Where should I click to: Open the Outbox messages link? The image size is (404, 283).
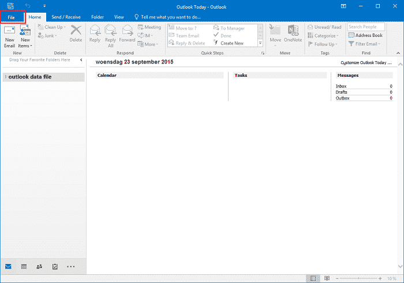342,98
